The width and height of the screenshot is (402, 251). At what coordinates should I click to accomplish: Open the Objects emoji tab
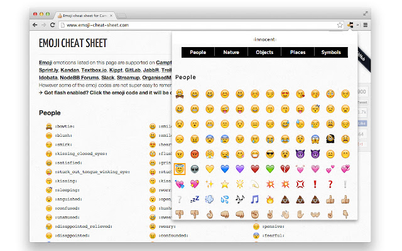264,53
